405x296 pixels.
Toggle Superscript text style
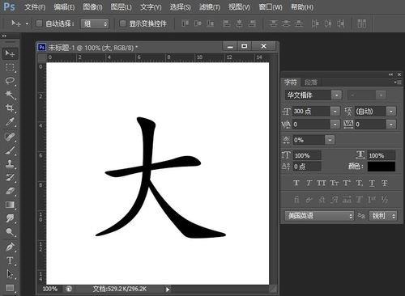tap(347, 183)
